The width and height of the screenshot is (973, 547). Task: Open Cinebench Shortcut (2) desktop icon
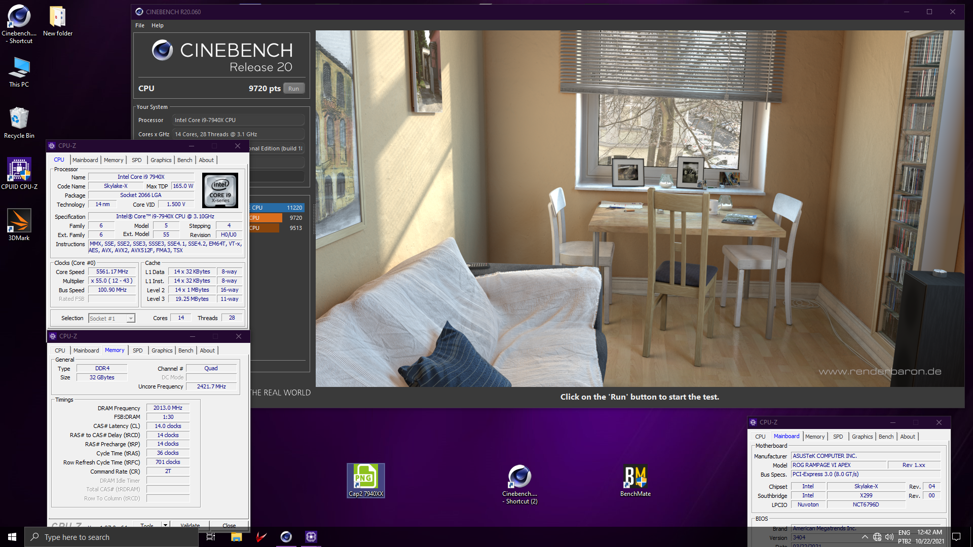pos(520,484)
